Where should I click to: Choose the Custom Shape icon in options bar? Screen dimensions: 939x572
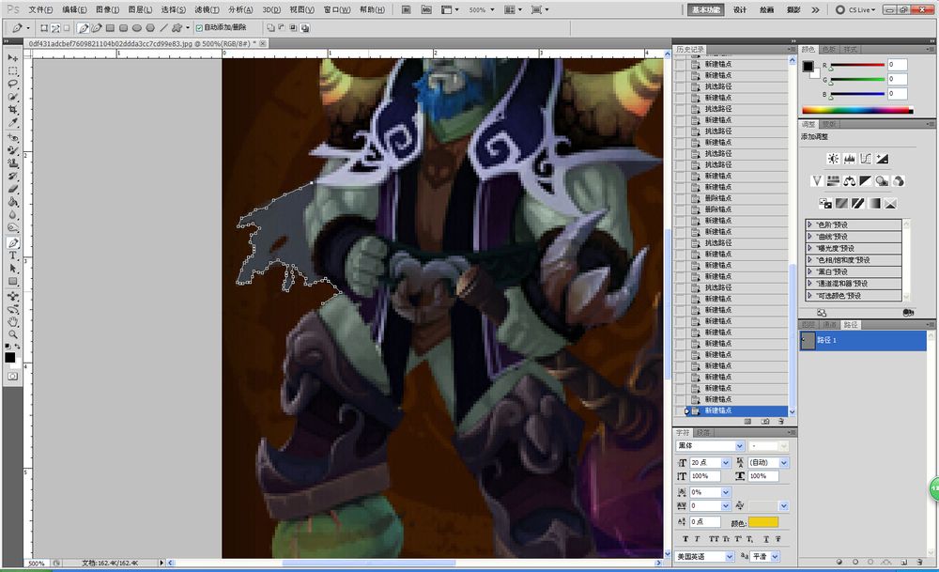coord(177,27)
